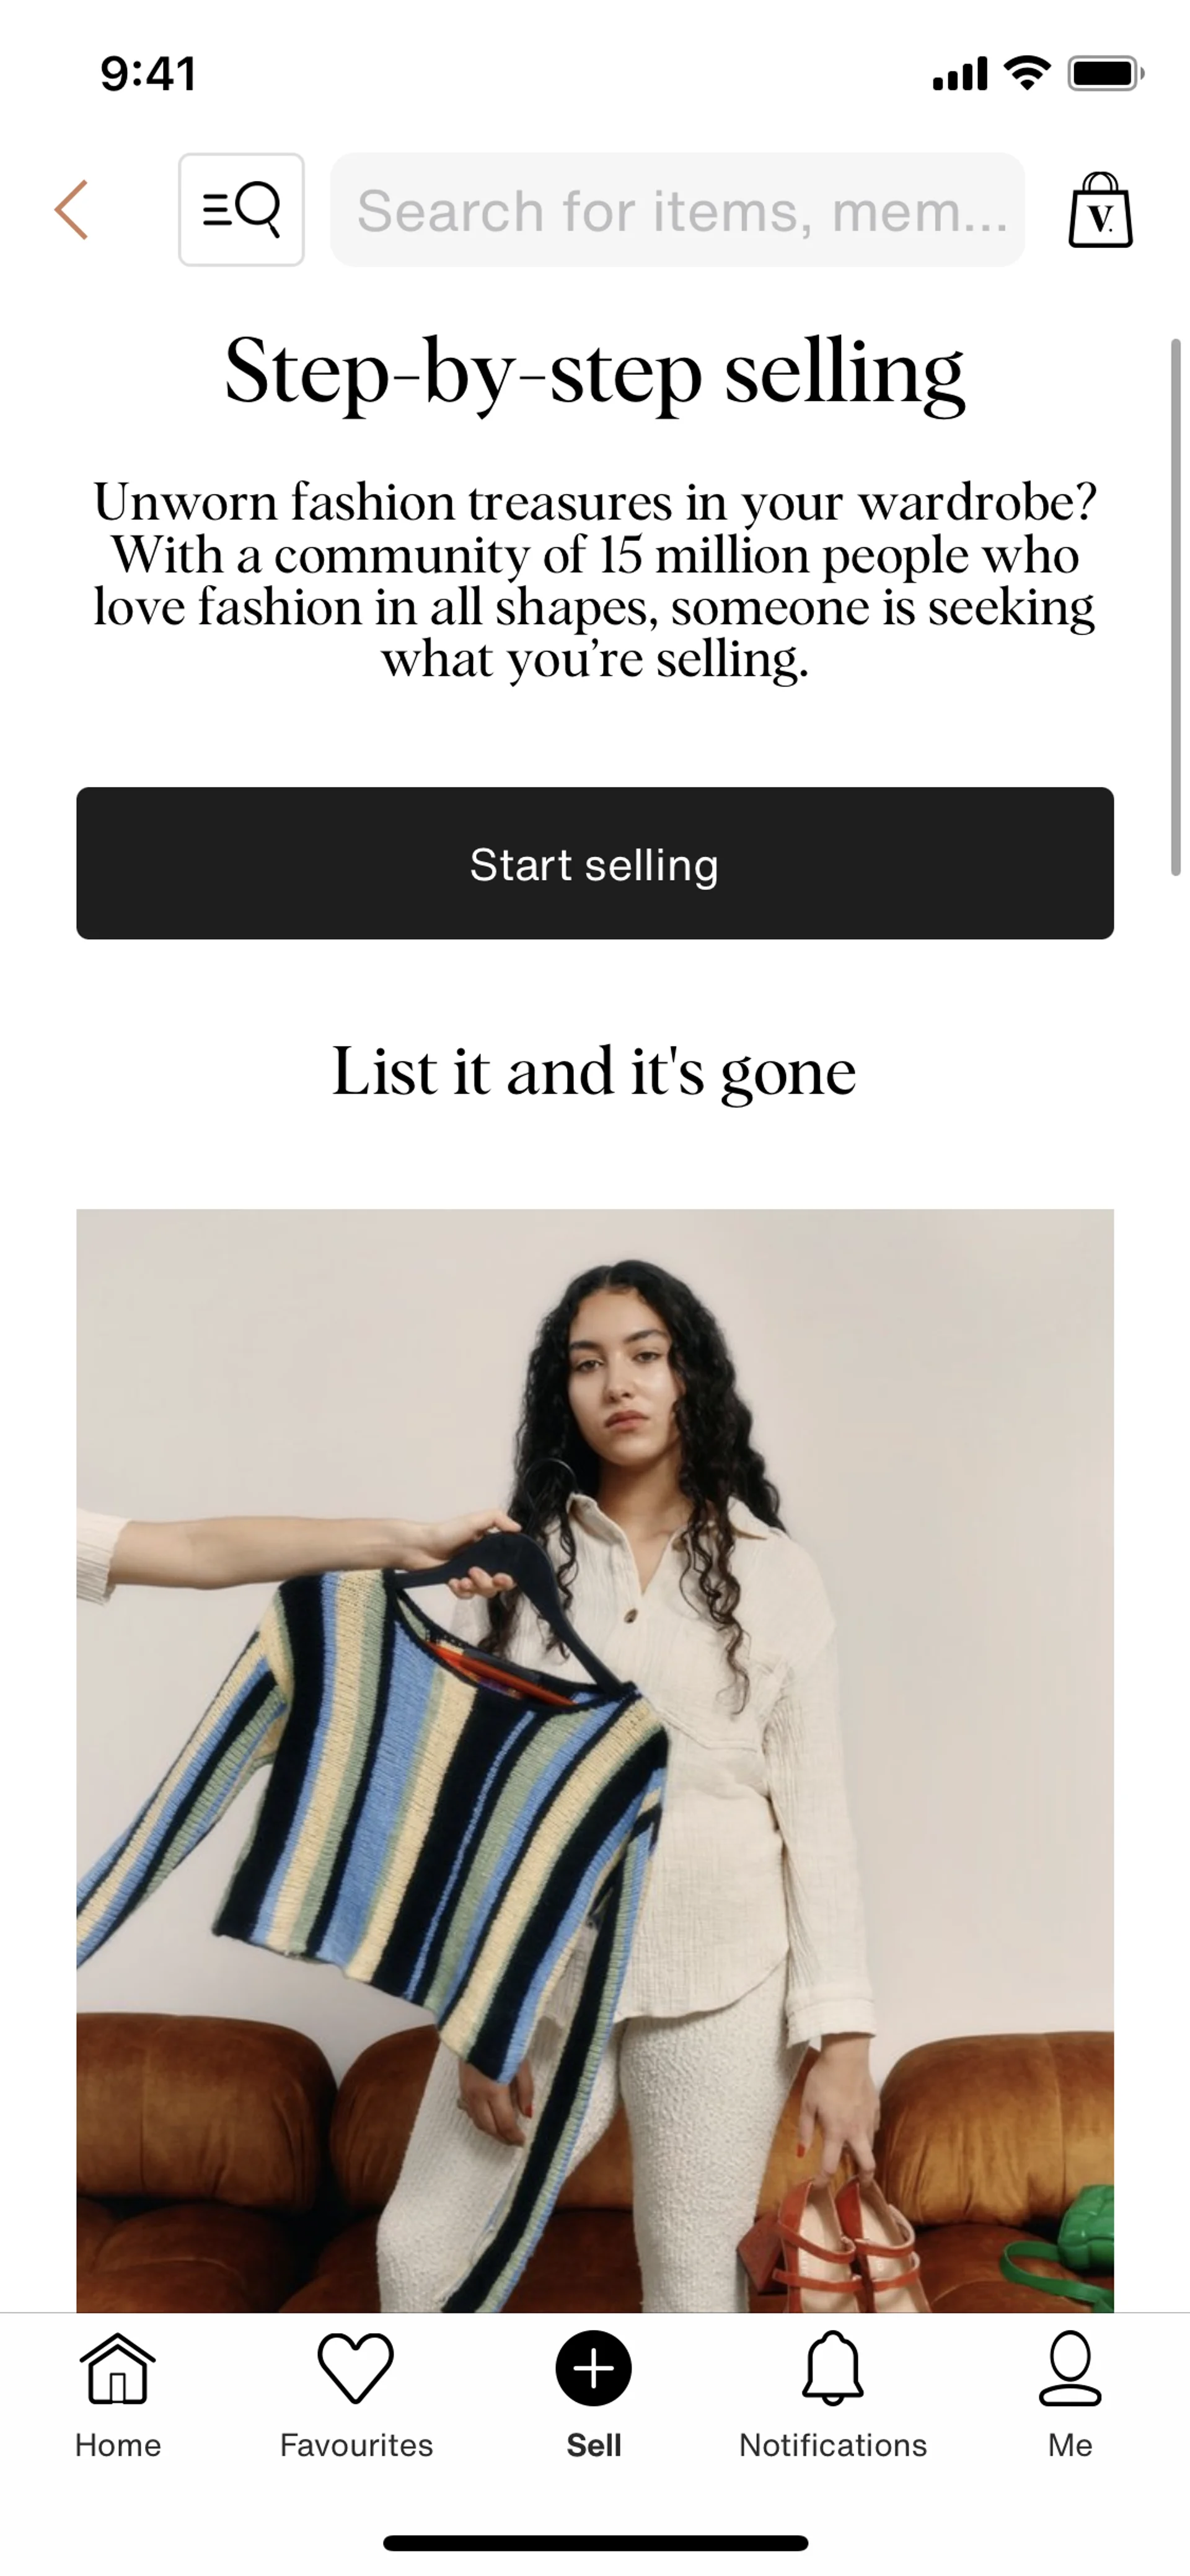
Task: Switch to the Home tab label
Action: [x=118, y=2445]
